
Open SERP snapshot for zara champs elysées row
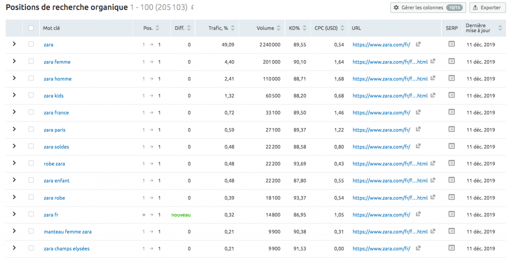coord(451,248)
